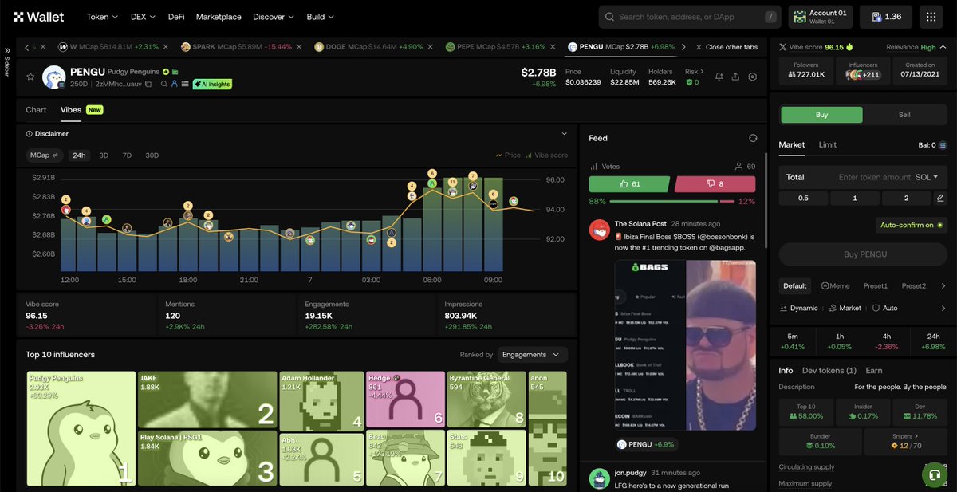Switch the chart range to 7D

click(127, 155)
